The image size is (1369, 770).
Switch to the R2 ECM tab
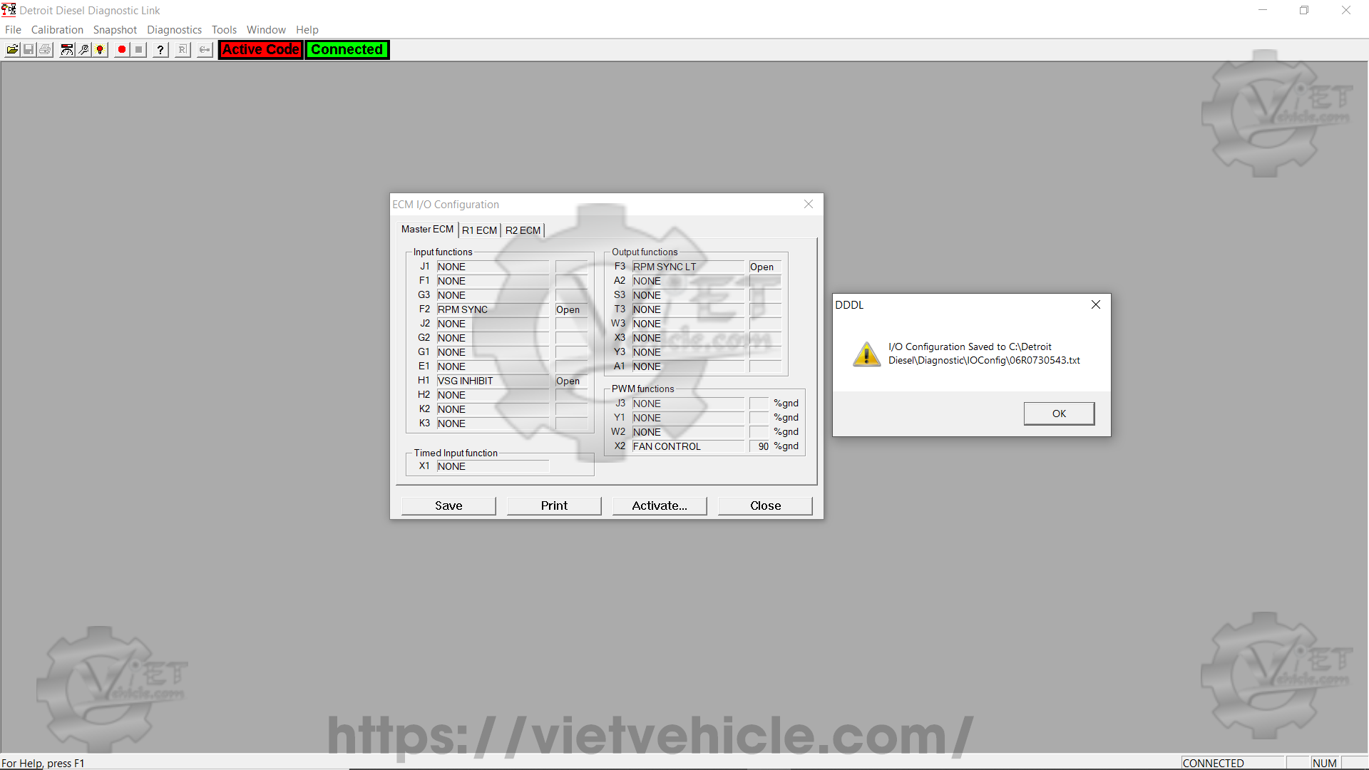523,230
